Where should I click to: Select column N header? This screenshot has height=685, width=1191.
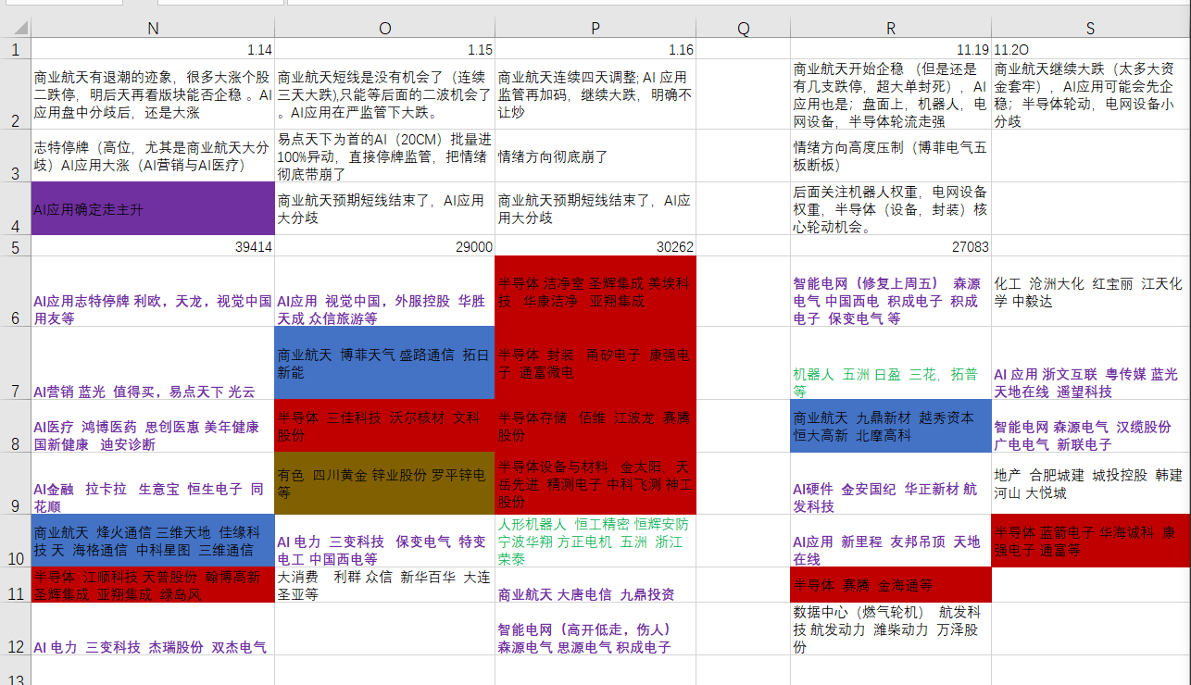coord(153,29)
